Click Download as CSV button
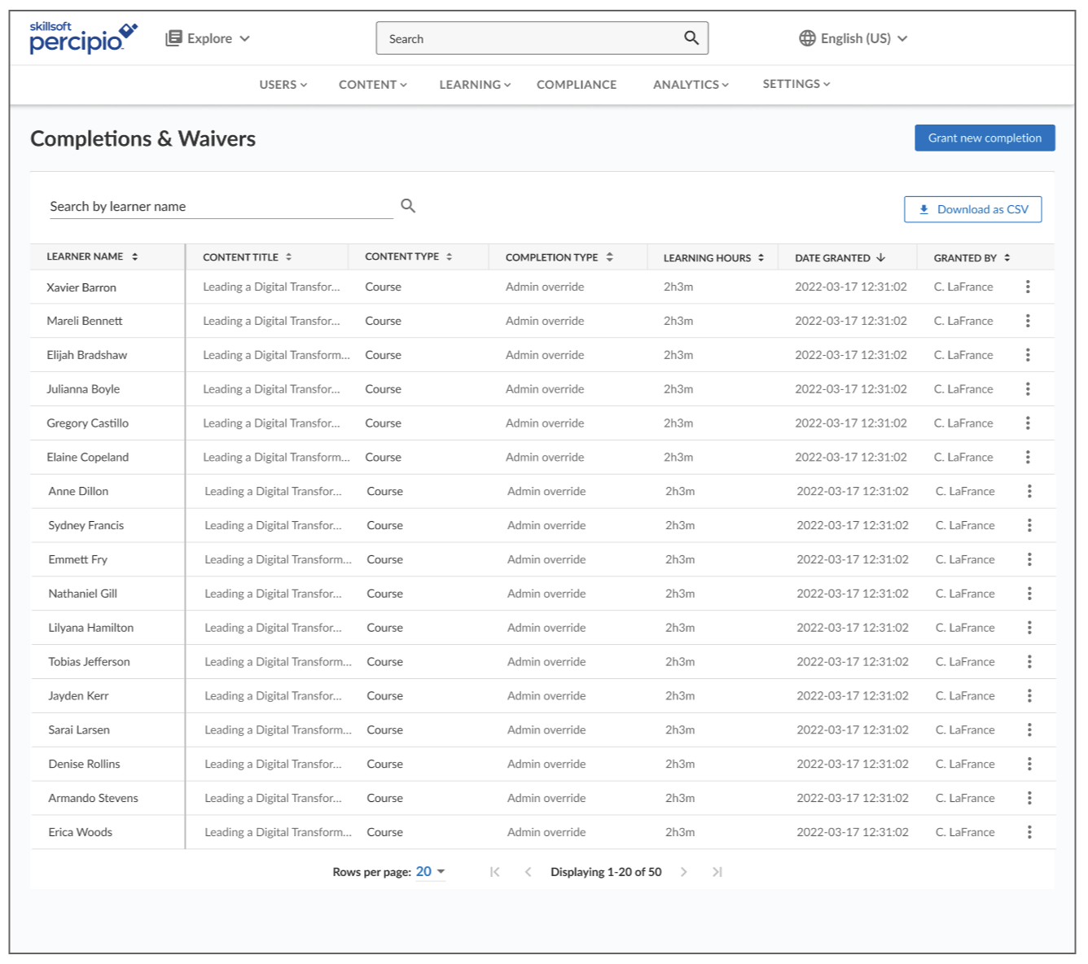Image resolution: width=1088 pixels, height=964 pixels. (973, 209)
